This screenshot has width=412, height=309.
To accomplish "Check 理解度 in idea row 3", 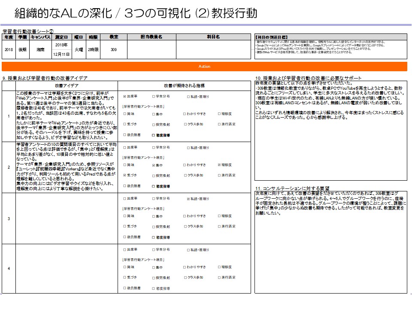I will pyautogui.click(x=219, y=216).
